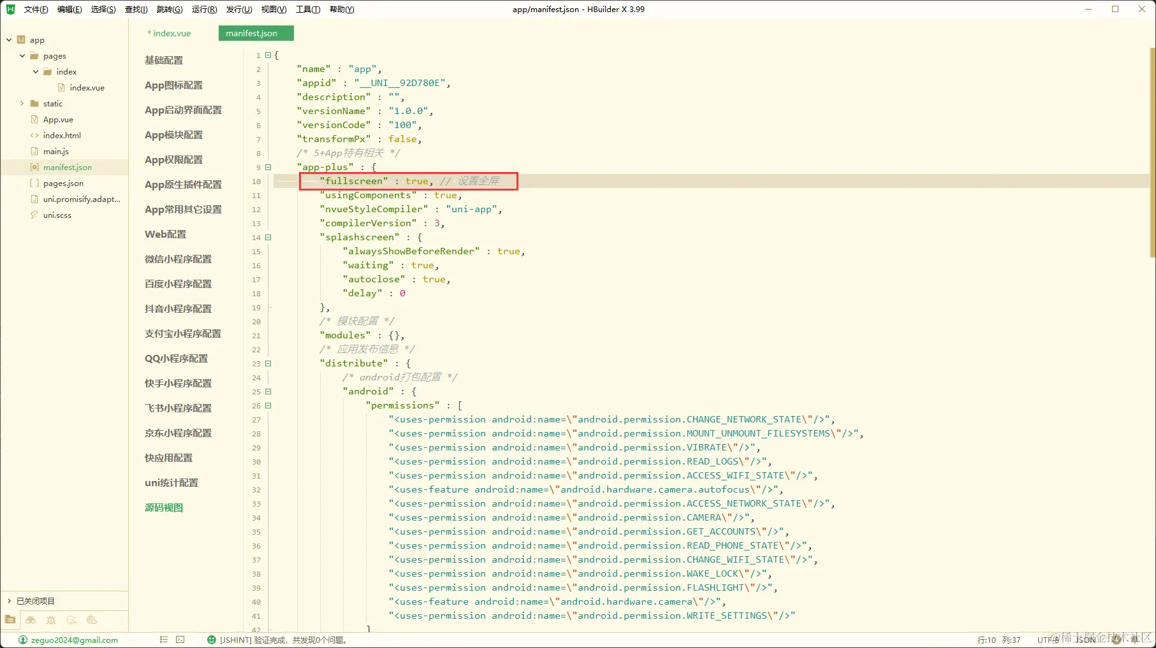Click the main.js file icon
Screen dimensions: 1156x648
coord(34,152)
